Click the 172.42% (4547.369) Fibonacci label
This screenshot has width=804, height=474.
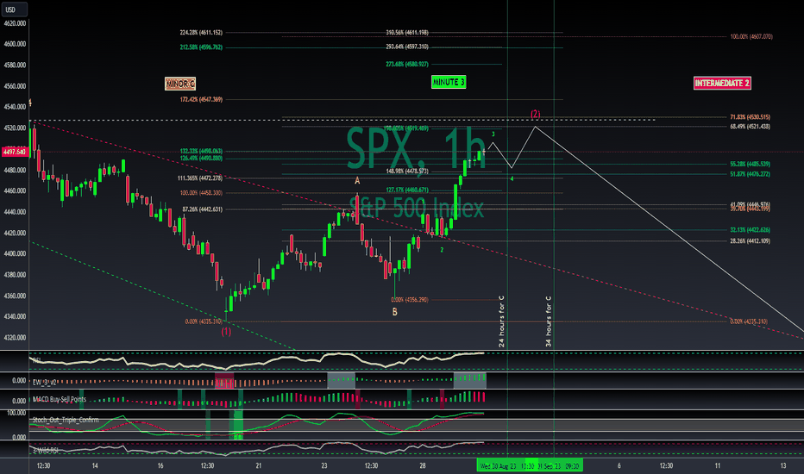pos(201,99)
